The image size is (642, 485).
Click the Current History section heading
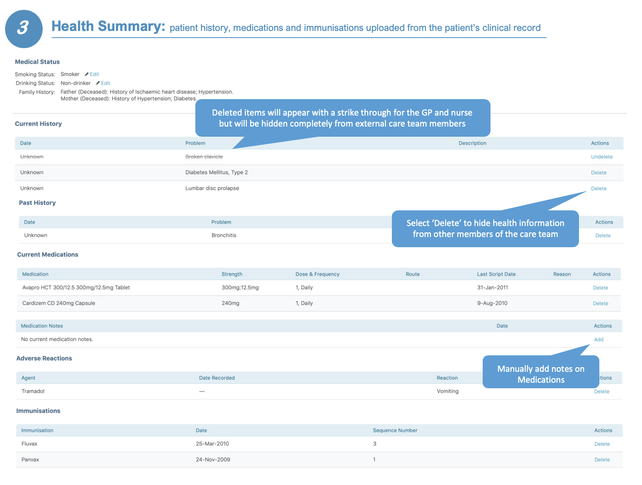coord(38,124)
